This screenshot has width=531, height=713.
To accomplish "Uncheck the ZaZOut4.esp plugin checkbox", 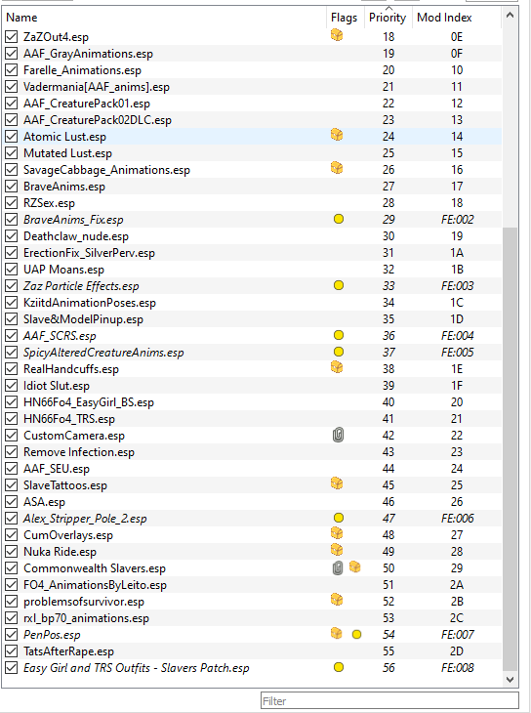I will 12,37.
